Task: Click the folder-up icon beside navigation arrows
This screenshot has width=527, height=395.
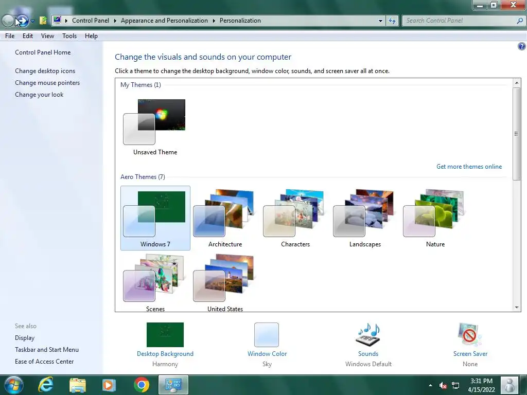Action: point(43,21)
